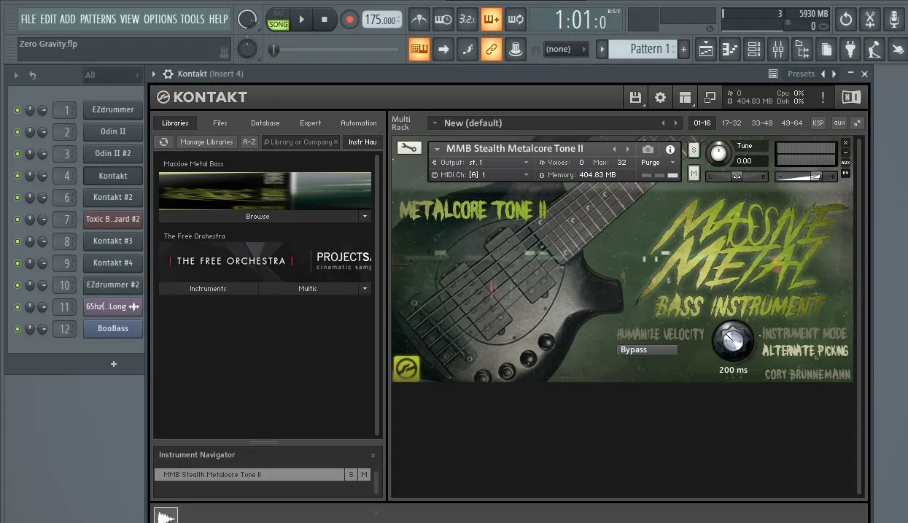Screen dimensions: 908x523
Task: Open Kontakt plugin gear options
Action: coord(168,74)
